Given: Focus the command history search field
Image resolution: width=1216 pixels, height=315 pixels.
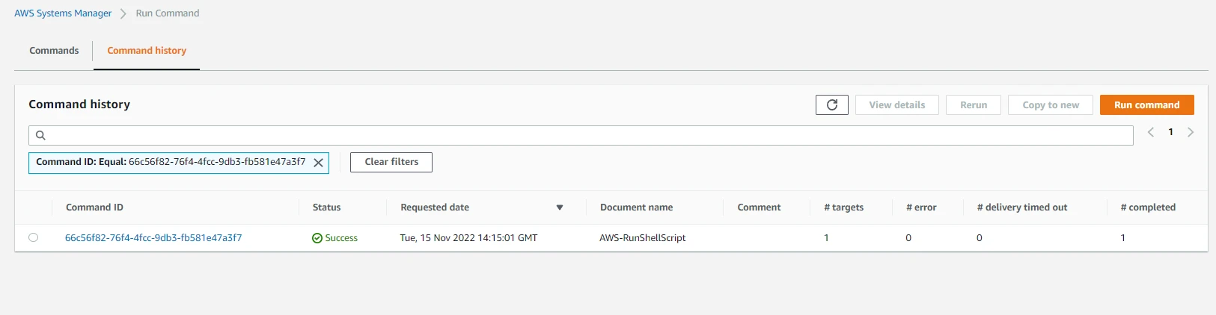Looking at the screenshot, I should pyautogui.click(x=581, y=135).
